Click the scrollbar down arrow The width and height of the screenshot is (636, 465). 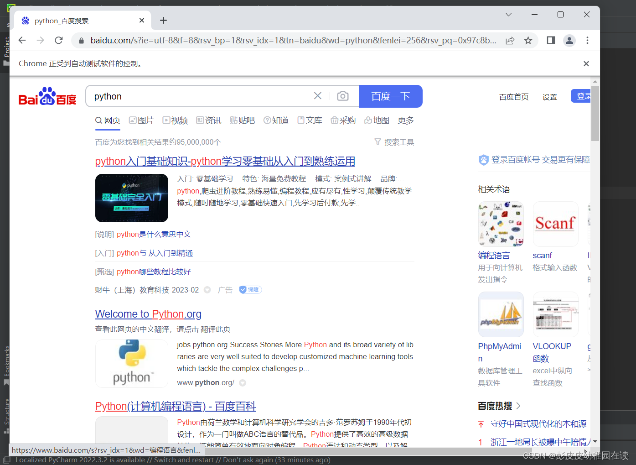pyautogui.click(x=595, y=442)
